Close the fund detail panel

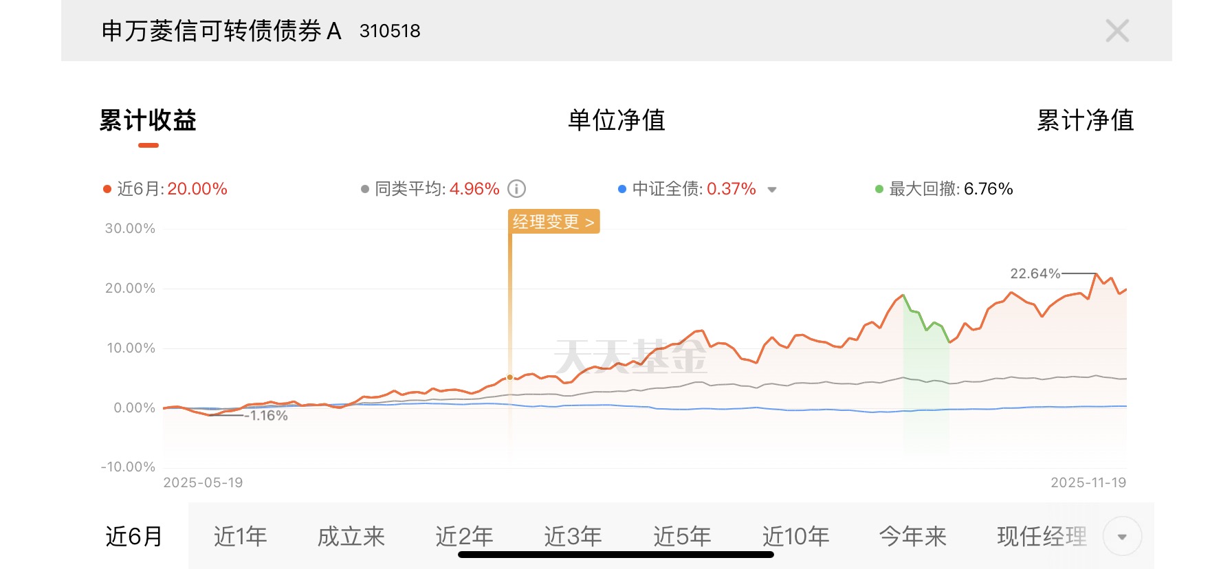point(1117,31)
